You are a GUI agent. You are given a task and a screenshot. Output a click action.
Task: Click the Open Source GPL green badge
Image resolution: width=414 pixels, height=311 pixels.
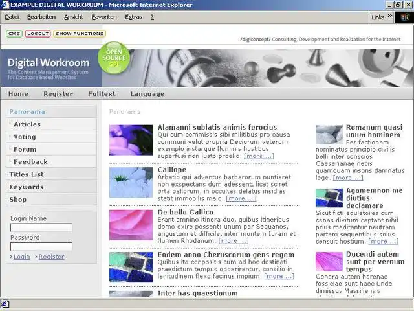tap(114, 58)
